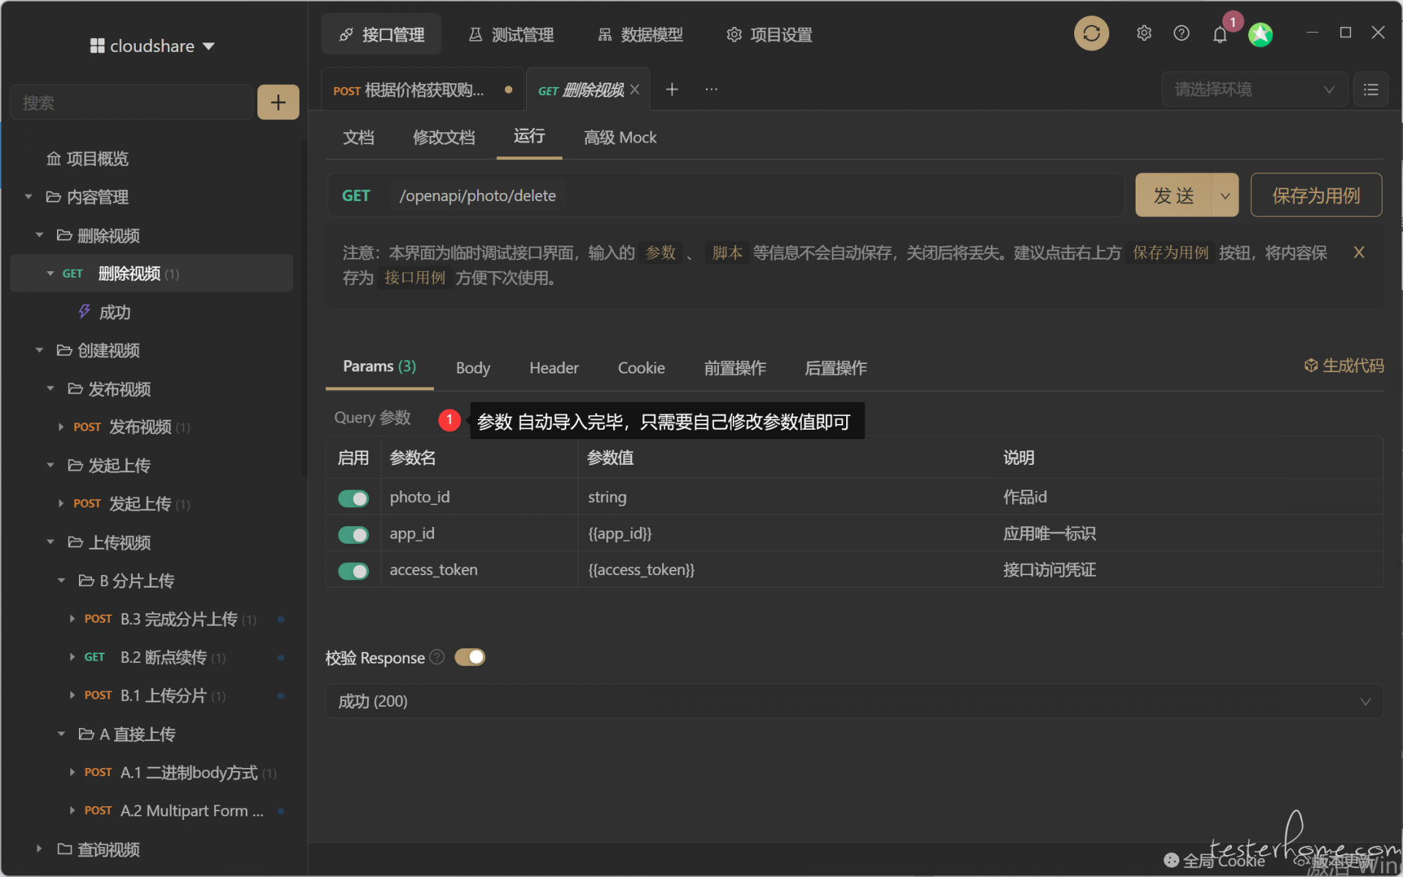Switch to 测试管理 top tab

tap(511, 34)
